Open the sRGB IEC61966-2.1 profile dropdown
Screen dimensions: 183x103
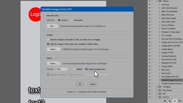[x=89, y=75]
